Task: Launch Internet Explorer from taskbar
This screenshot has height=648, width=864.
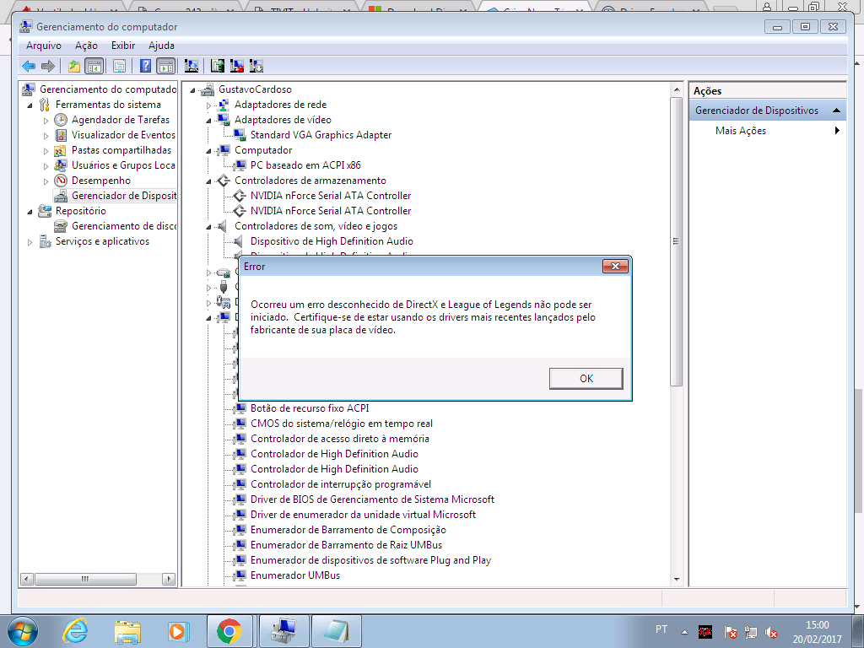Action: tap(75, 631)
